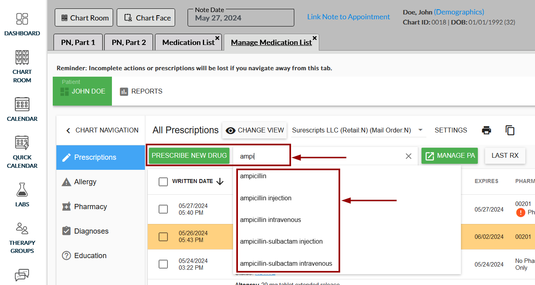Viewport: 535px width, 285px height.
Task: Open Therapy Groups in sidebar
Action: [x=22, y=229]
